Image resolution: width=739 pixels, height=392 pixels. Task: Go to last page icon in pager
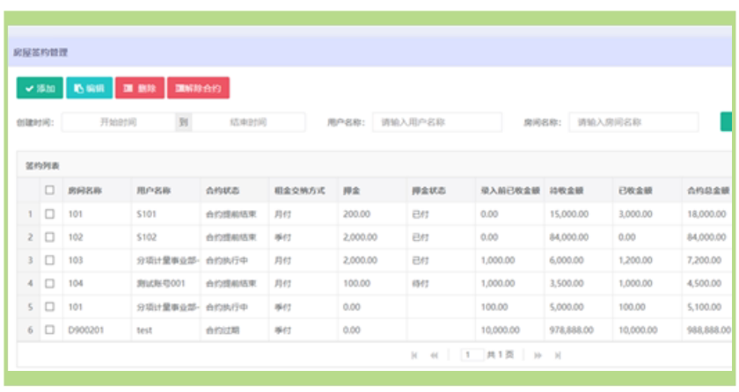[558, 355]
